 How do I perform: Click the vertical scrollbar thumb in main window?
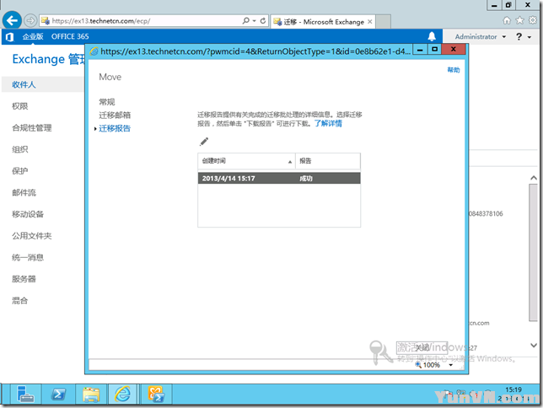pos(533,253)
